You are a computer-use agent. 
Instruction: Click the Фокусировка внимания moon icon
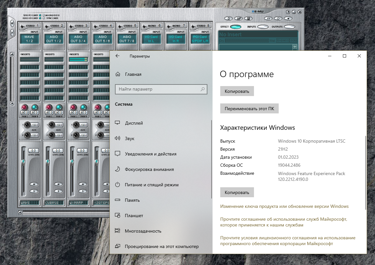(118, 169)
